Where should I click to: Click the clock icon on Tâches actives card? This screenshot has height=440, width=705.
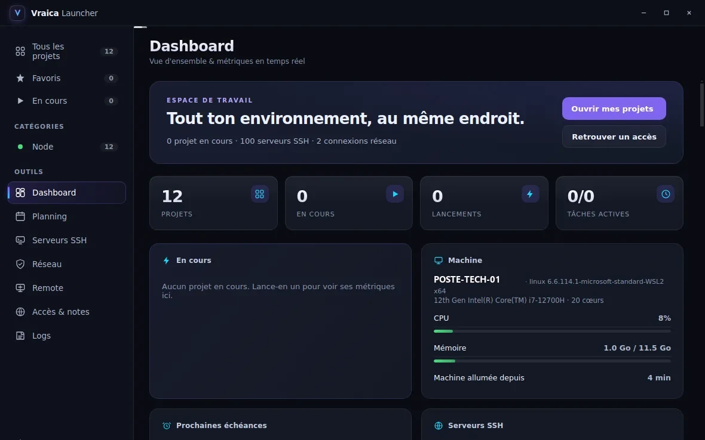coord(666,194)
